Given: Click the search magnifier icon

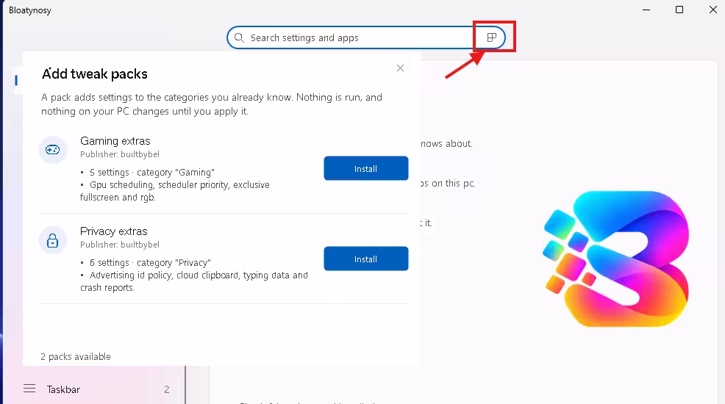Looking at the screenshot, I should point(239,38).
